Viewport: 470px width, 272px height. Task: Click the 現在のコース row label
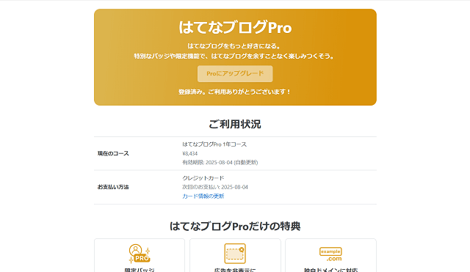point(113,153)
